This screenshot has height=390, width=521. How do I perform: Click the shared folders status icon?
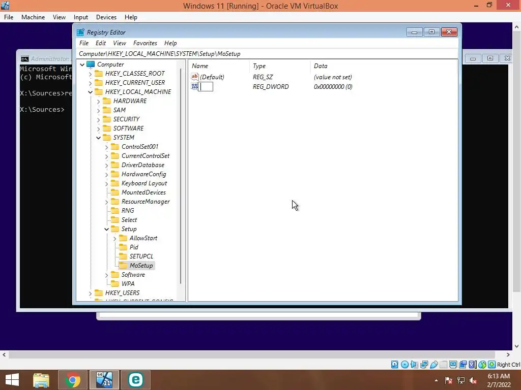point(443,365)
